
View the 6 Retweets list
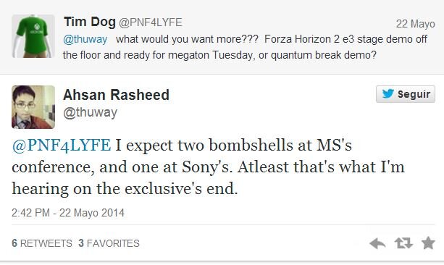click(x=42, y=243)
